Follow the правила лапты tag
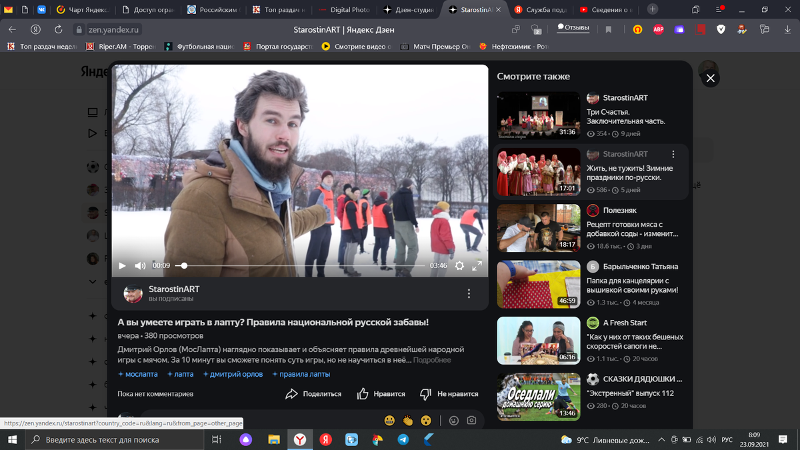Viewport: 800px width, 450px height. [x=301, y=374]
